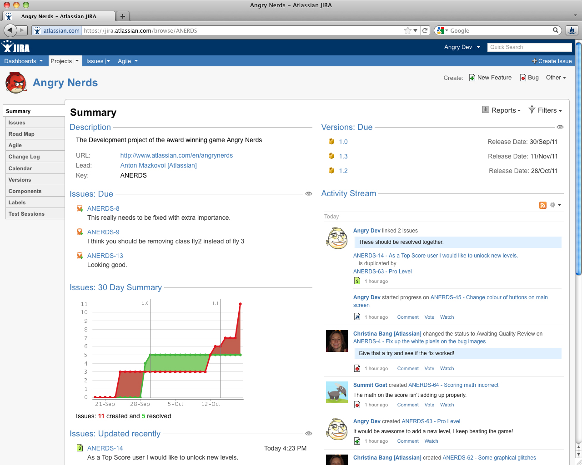The width and height of the screenshot is (582, 465).
Task: Open the Road Map sidebar tab
Action: (x=35, y=134)
